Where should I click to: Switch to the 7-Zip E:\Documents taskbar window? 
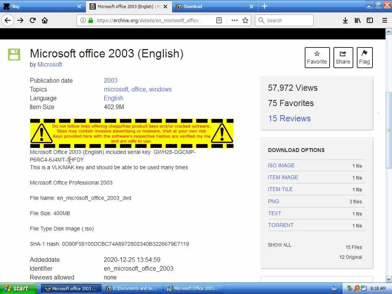point(132,289)
